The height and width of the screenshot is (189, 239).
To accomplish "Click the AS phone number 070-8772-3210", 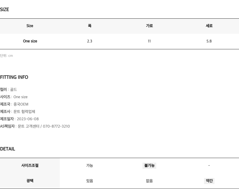I will coord(56,126).
